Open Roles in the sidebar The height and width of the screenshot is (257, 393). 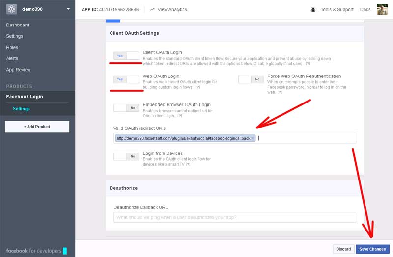tap(12, 47)
